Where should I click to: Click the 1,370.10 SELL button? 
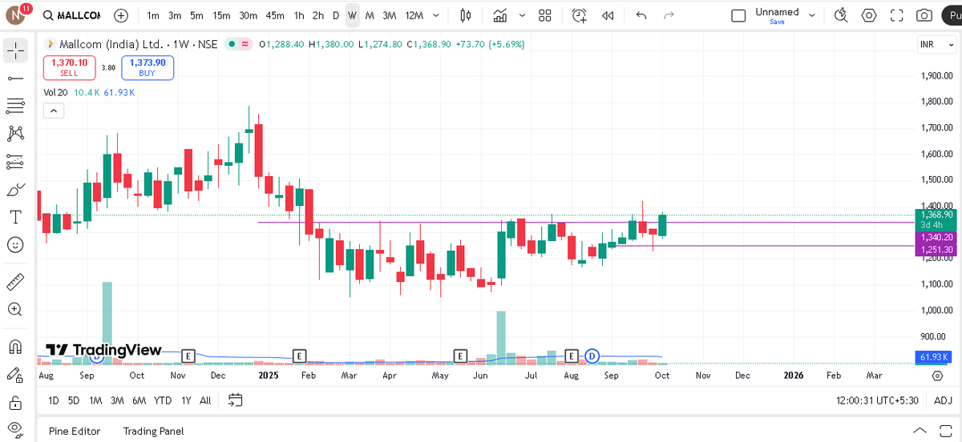pyautogui.click(x=70, y=67)
